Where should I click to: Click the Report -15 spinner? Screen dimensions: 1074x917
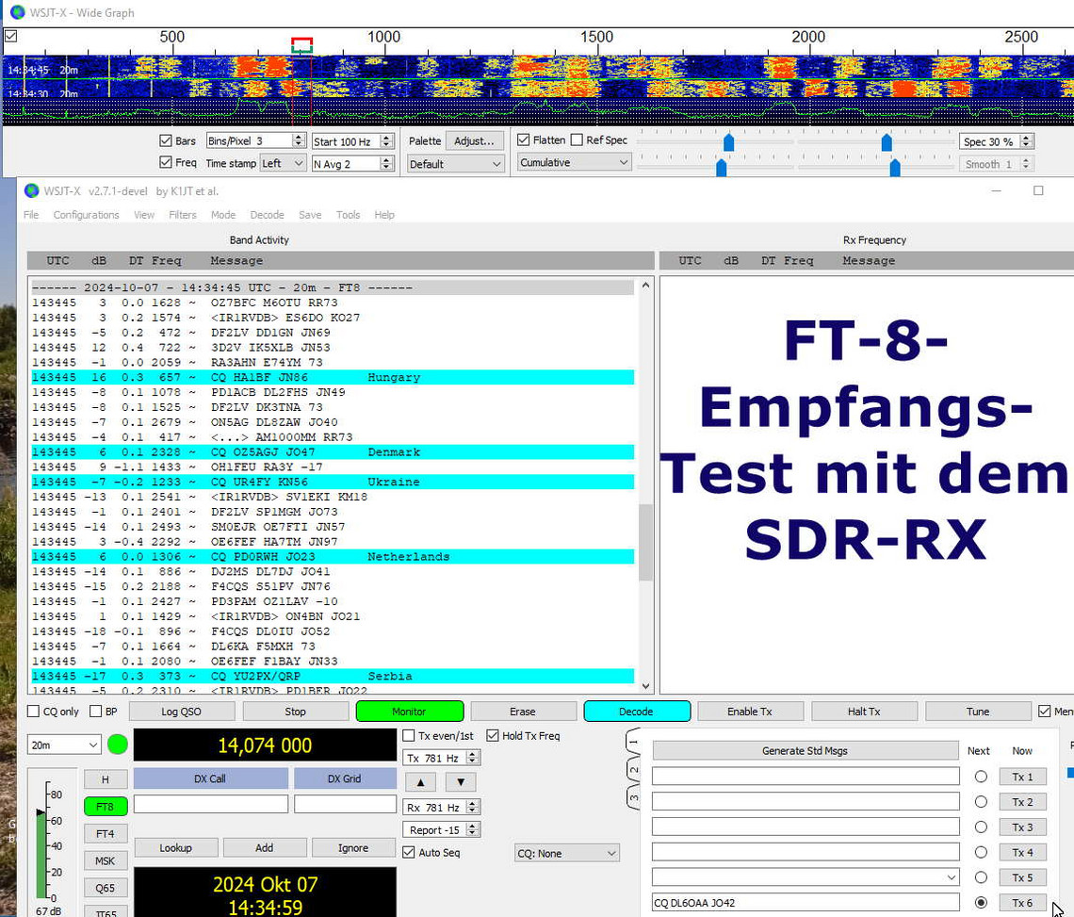[442, 830]
